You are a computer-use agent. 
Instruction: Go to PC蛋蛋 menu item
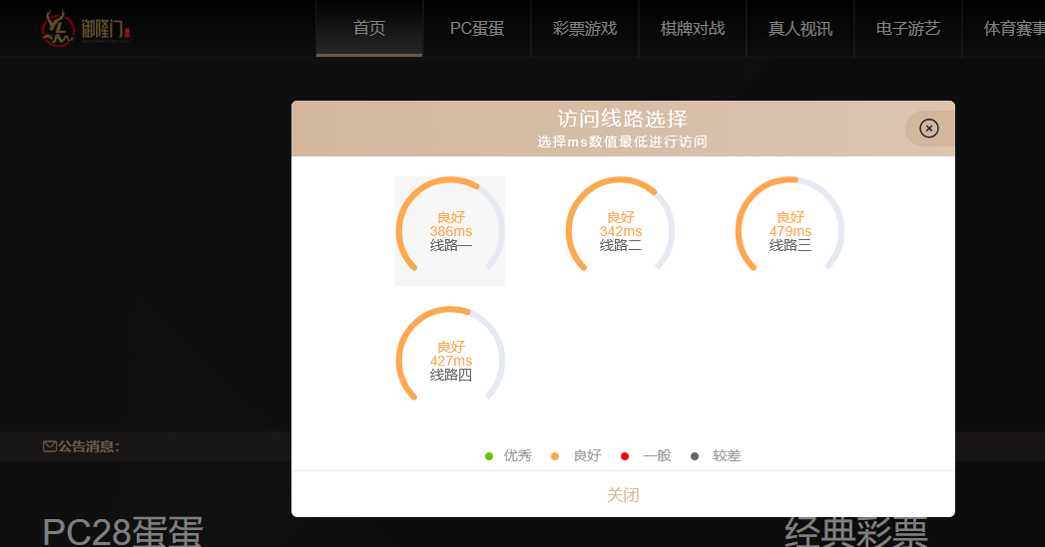click(477, 28)
